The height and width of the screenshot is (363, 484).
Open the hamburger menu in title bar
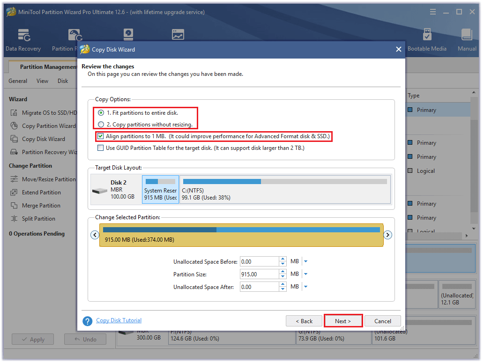click(x=433, y=12)
